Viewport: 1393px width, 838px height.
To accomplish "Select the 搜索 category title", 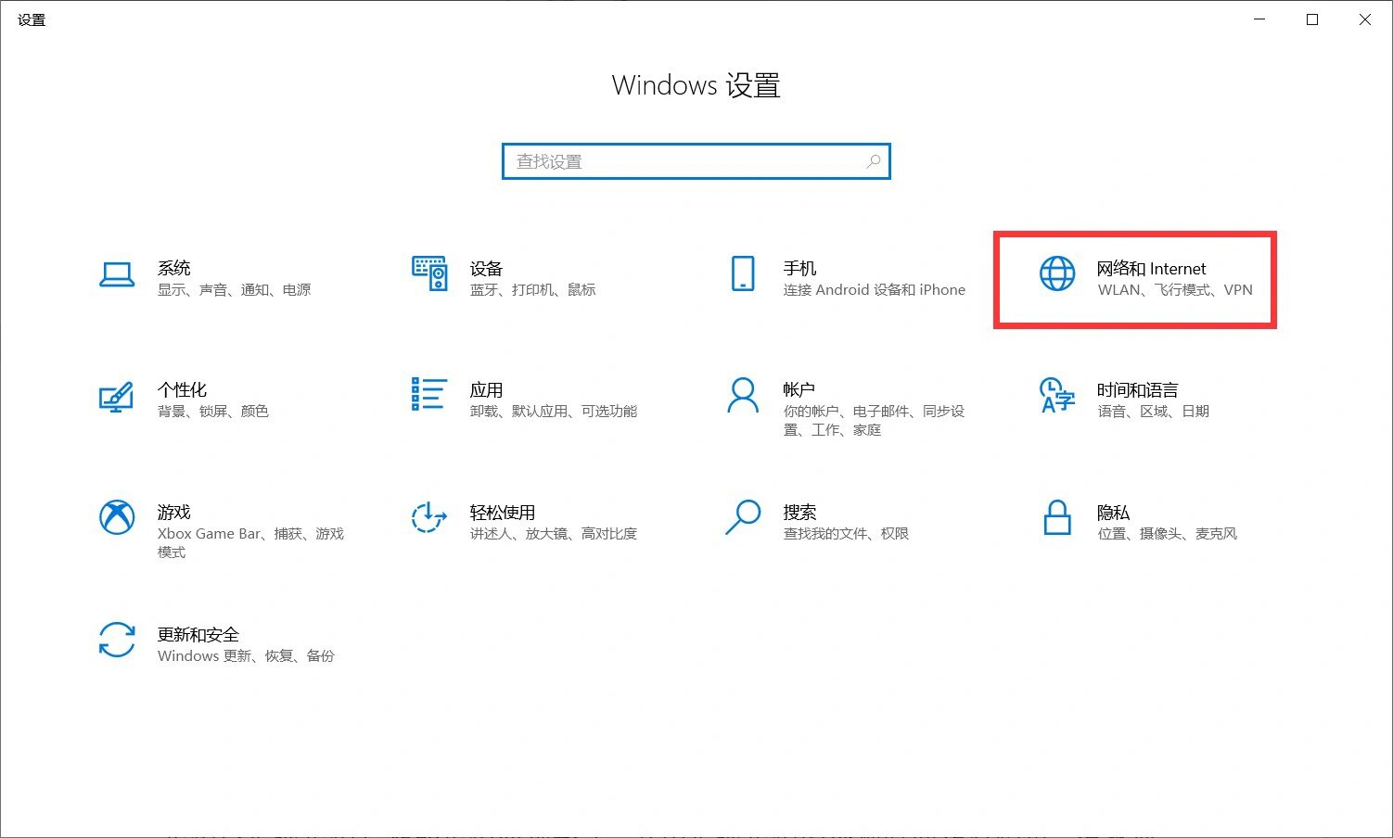I will pos(799,513).
